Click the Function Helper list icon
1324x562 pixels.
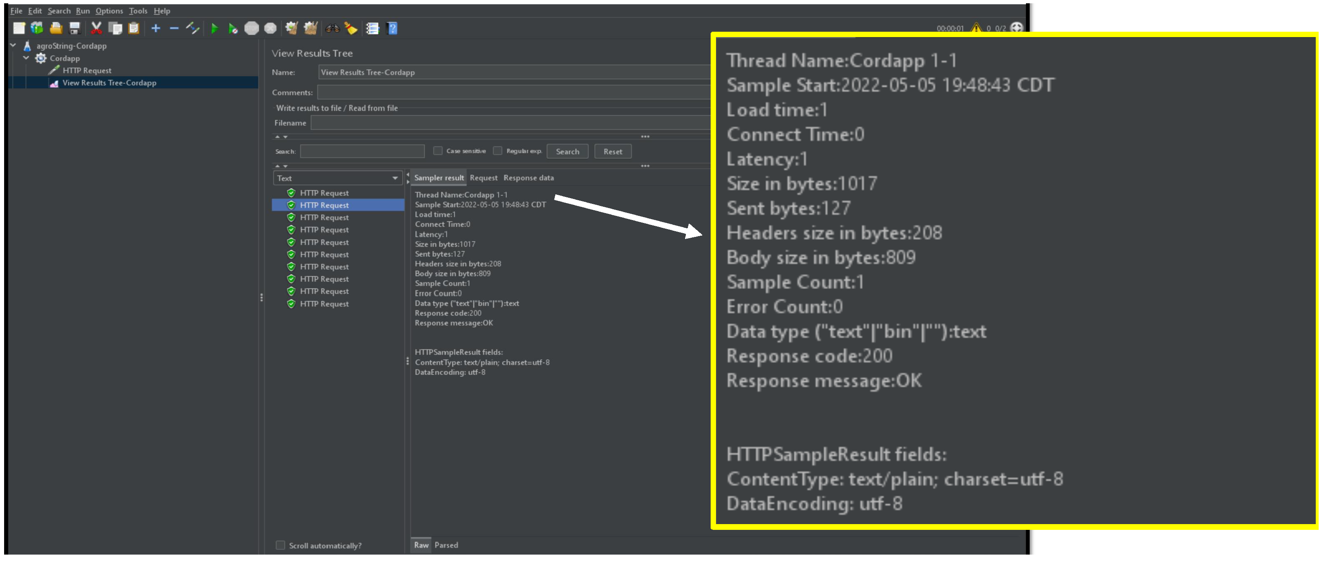tap(372, 28)
